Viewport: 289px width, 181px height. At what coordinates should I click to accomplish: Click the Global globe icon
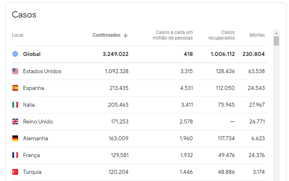coord(15,54)
